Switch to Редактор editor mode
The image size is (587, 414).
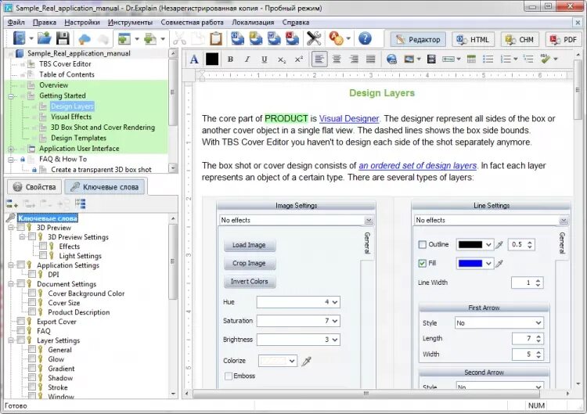pyautogui.click(x=418, y=39)
